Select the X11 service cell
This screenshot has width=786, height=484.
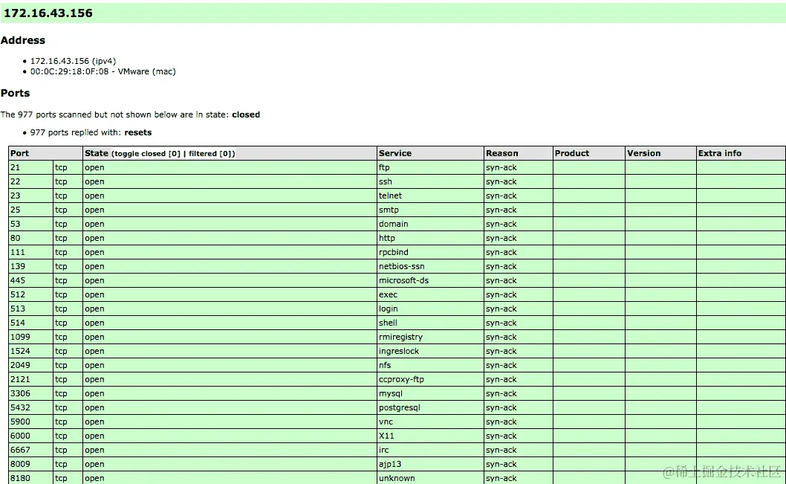429,436
